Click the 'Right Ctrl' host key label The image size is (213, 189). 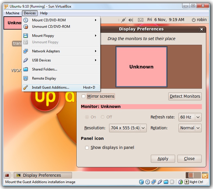click(x=196, y=182)
